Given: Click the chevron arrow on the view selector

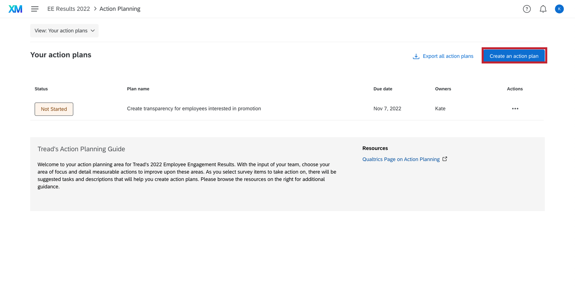Looking at the screenshot, I should pyautogui.click(x=93, y=31).
